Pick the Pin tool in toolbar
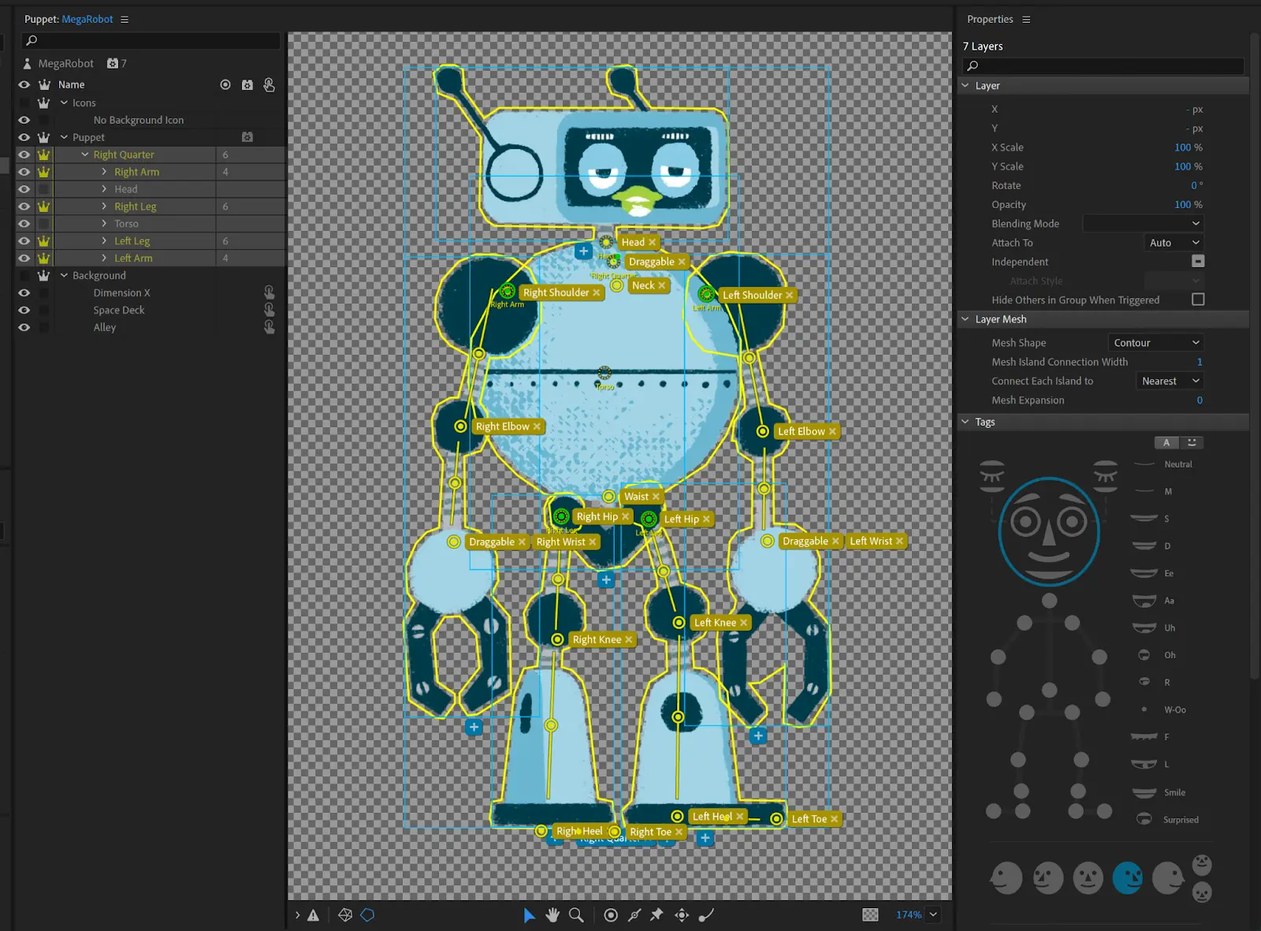 click(x=657, y=914)
